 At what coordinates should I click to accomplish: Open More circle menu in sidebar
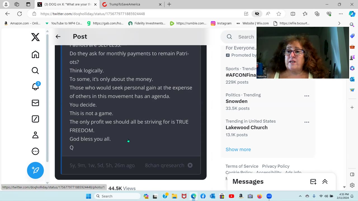coord(35,151)
